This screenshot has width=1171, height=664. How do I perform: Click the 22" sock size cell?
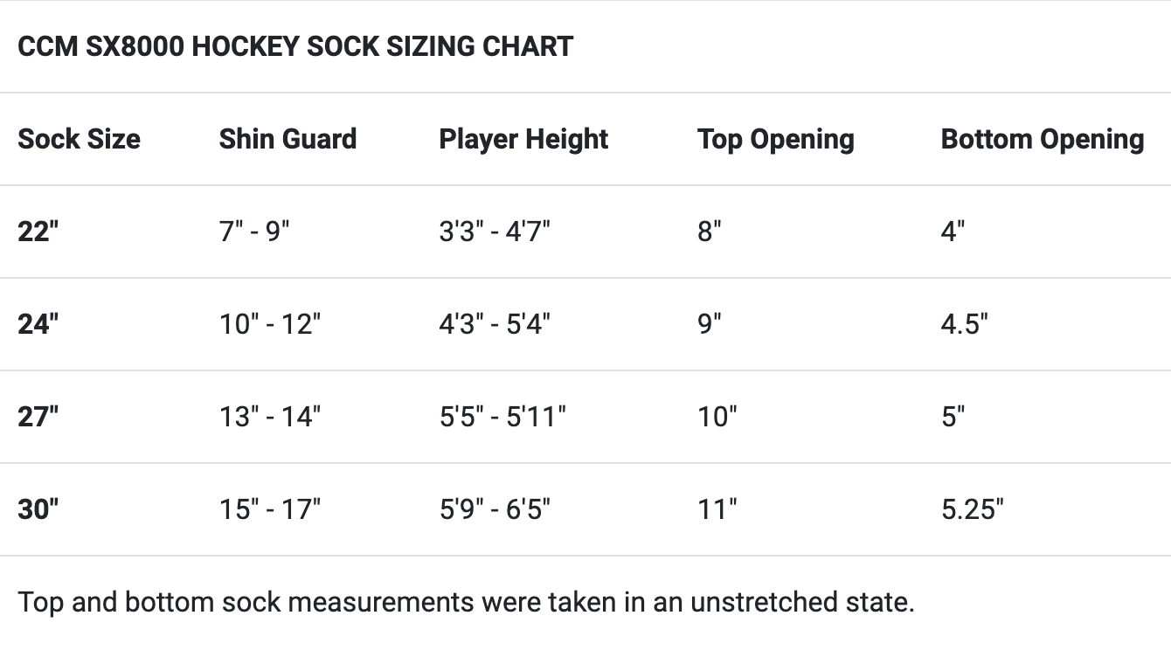38,232
